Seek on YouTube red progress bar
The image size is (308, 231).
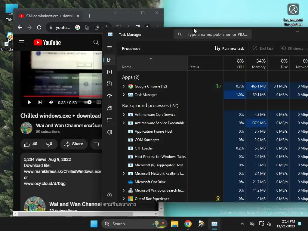click(63, 96)
